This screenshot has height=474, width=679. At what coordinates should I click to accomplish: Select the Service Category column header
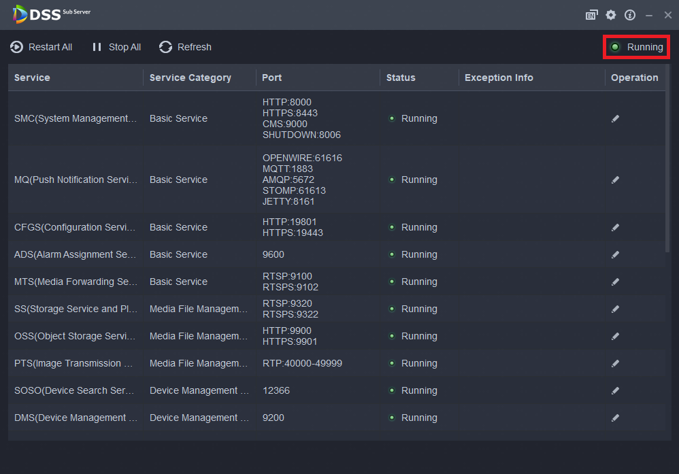pos(191,78)
